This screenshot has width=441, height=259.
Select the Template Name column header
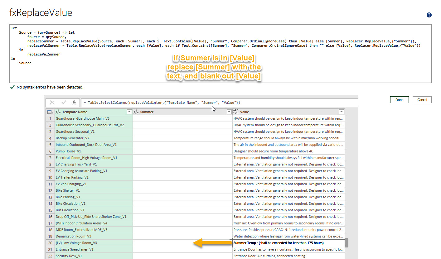(94, 112)
